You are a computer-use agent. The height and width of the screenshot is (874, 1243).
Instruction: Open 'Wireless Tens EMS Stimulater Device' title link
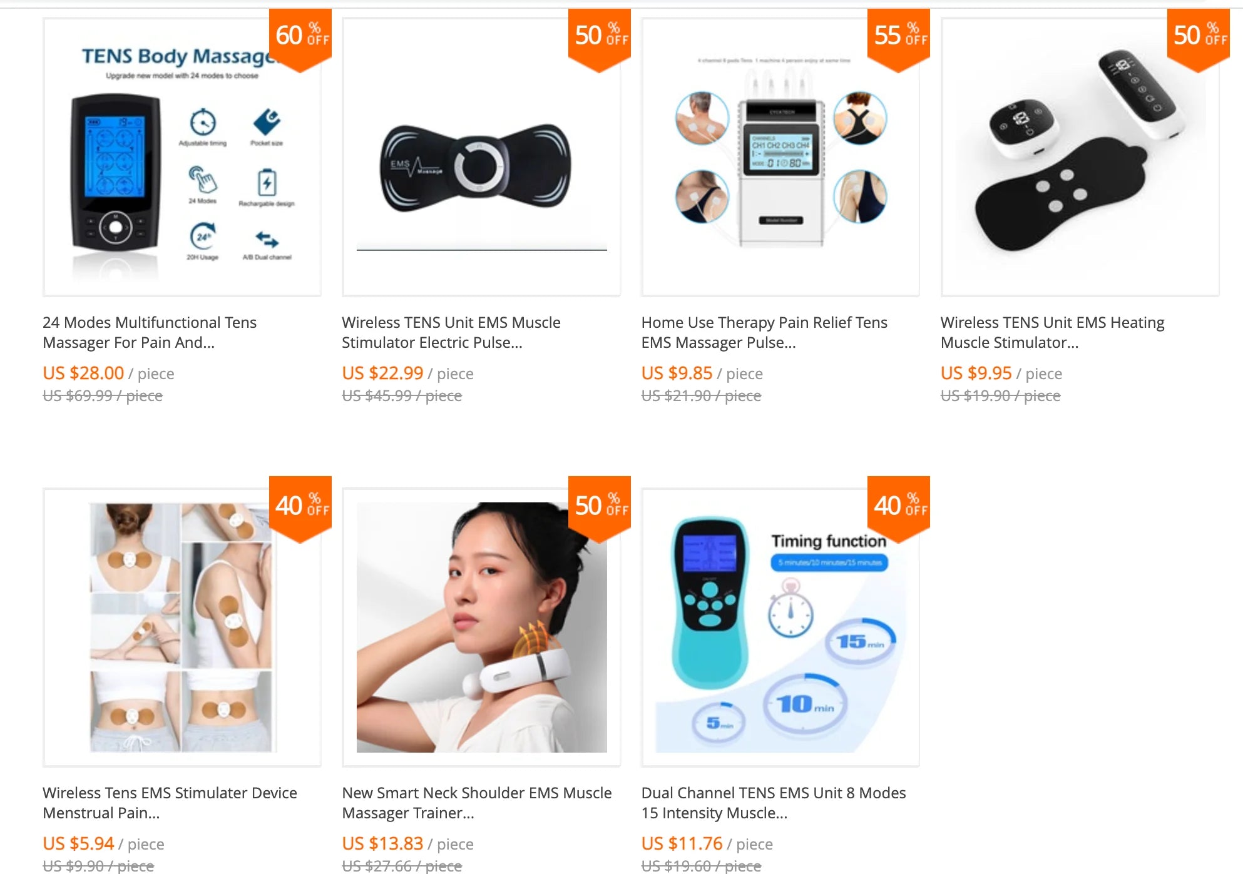point(170,803)
